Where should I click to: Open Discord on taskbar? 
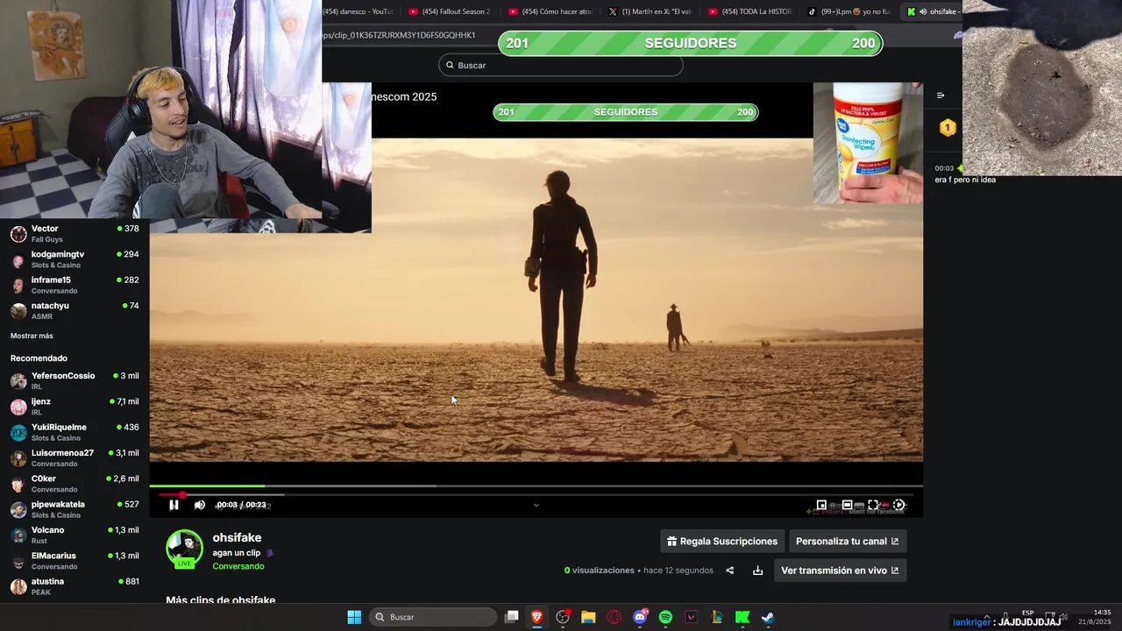pos(640,617)
